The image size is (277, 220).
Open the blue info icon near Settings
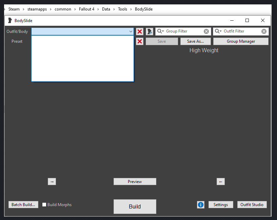tap(201, 205)
